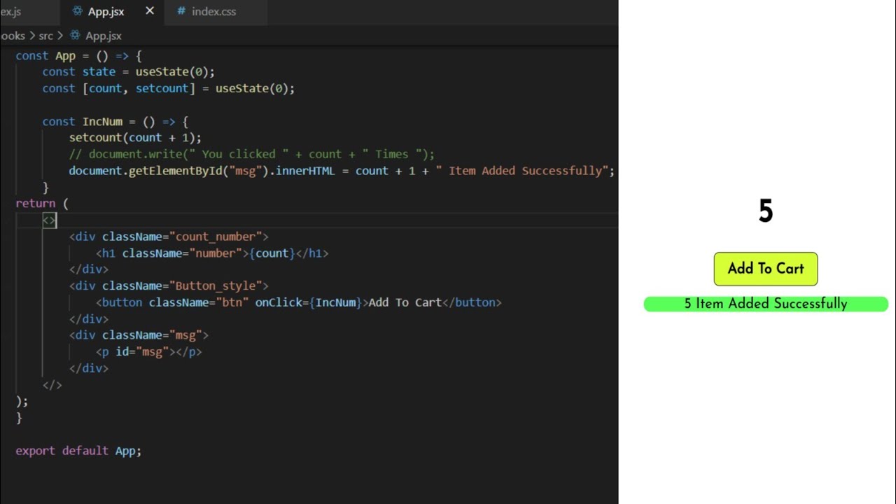Click the chevron between src and App.jsx
896x504 pixels.
tap(60, 35)
